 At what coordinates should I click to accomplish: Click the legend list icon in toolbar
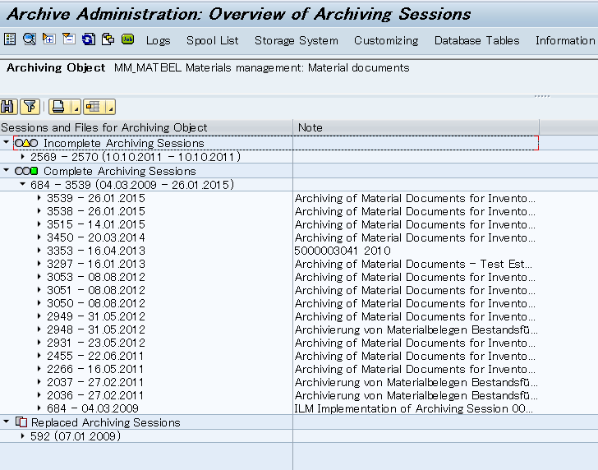click(x=10, y=39)
